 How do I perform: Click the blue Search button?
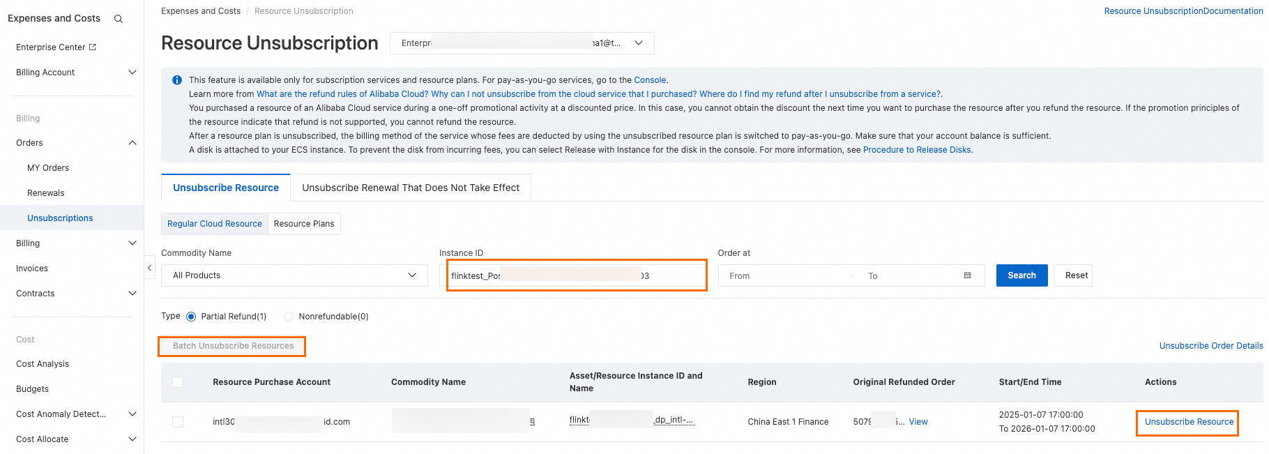pos(1021,275)
